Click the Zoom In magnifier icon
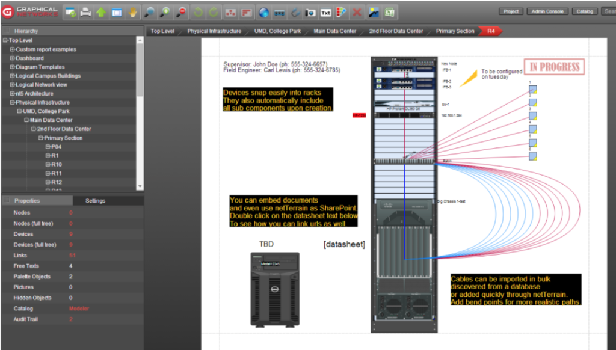 coord(163,11)
